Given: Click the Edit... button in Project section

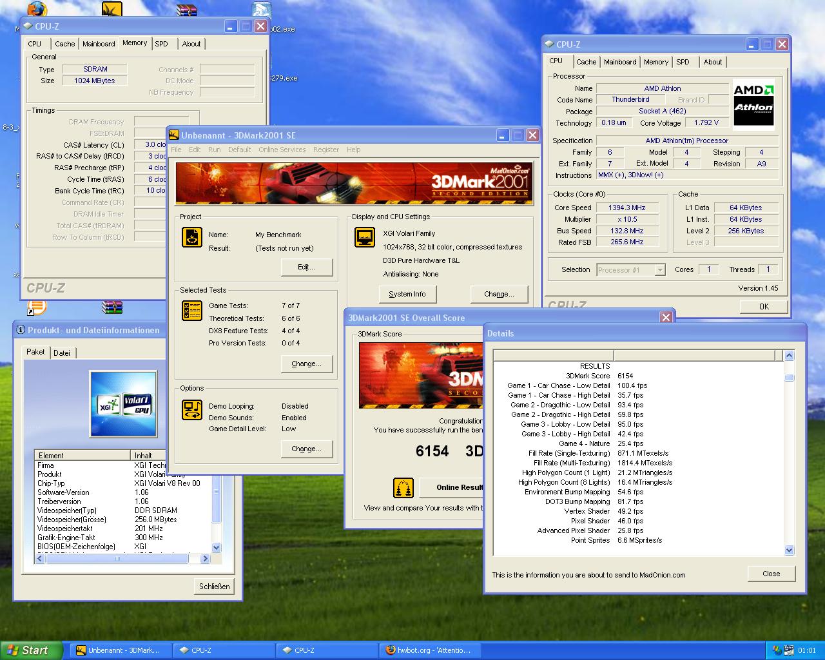Looking at the screenshot, I should pos(306,267).
